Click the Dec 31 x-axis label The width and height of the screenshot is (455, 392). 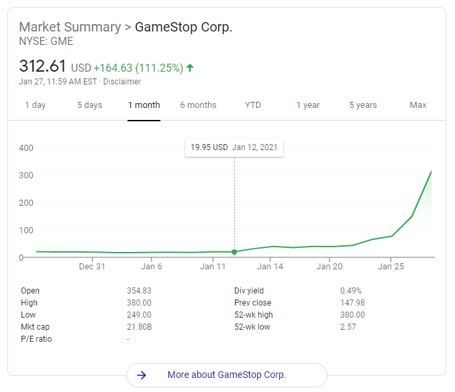pos(92,267)
